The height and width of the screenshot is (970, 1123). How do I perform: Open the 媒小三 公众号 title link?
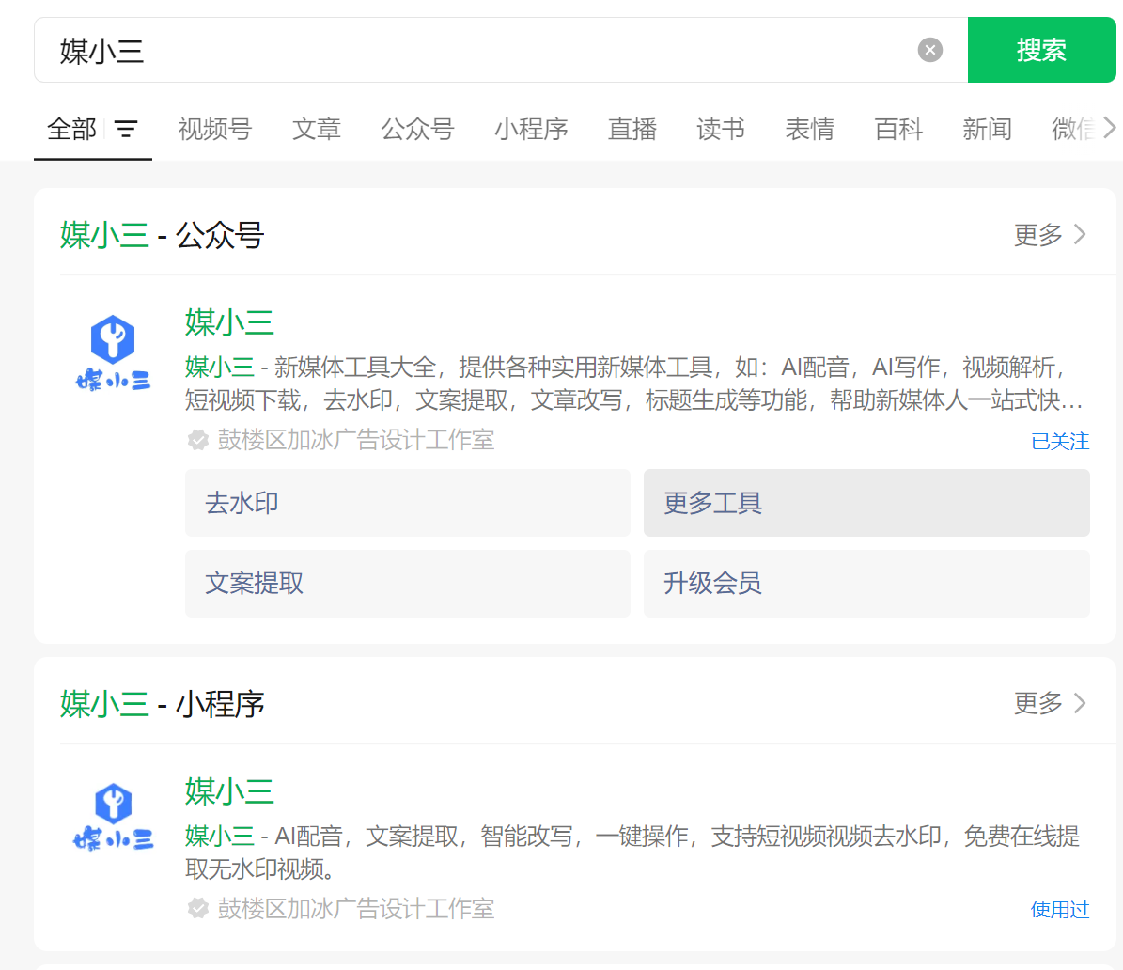(229, 322)
